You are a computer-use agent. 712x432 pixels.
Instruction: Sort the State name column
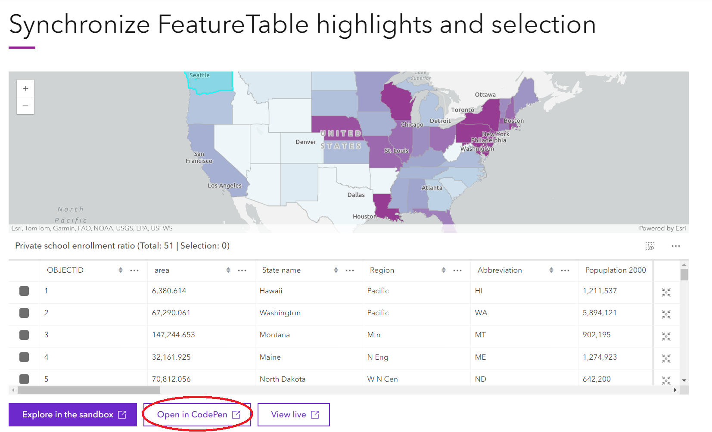[x=336, y=270]
